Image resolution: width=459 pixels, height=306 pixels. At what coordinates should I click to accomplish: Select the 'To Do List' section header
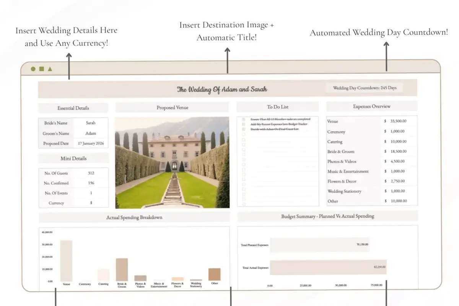click(x=278, y=107)
